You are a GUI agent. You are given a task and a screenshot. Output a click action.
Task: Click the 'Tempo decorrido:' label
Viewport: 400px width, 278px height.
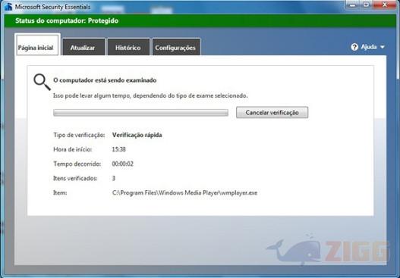click(x=77, y=164)
